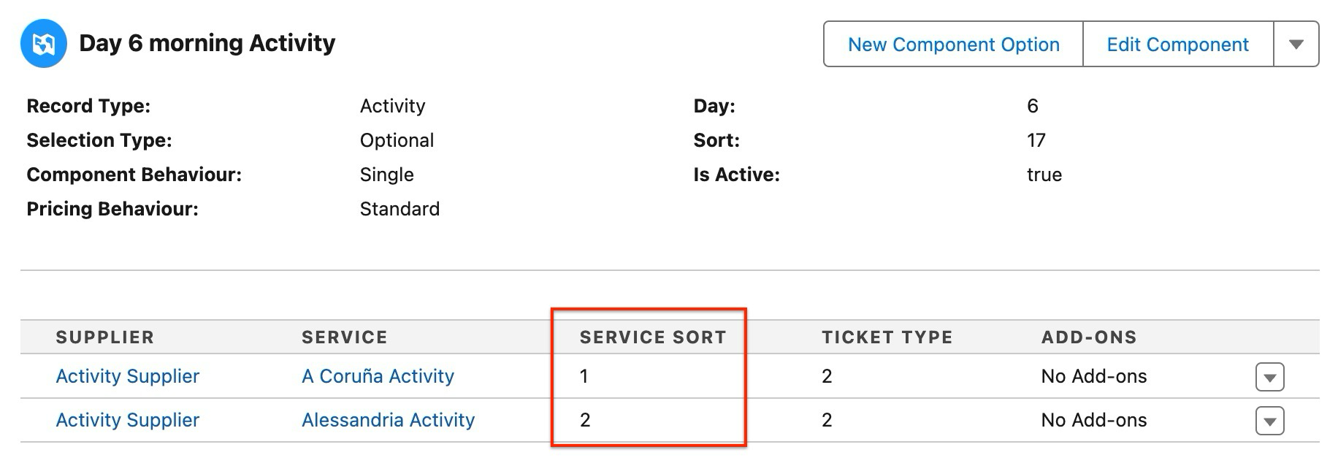
Task: Open the Alessandria Activity service link
Action: pyautogui.click(x=388, y=420)
